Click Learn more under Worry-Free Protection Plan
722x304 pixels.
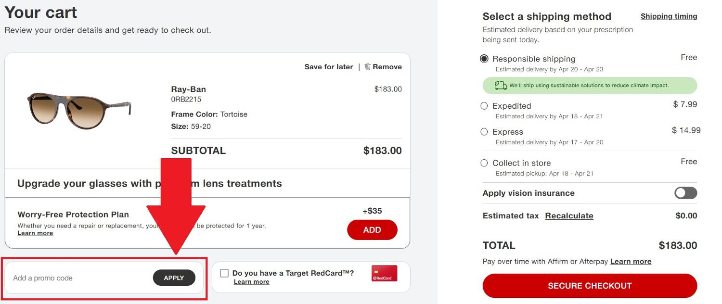[35, 233]
